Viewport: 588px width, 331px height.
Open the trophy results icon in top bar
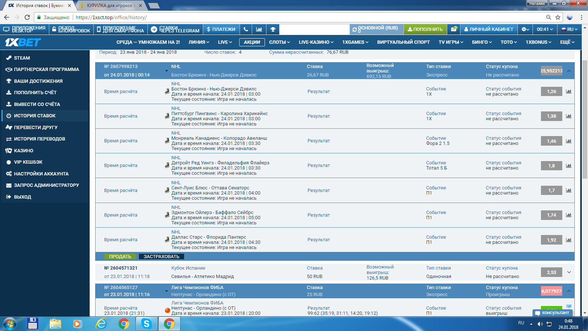click(273, 29)
